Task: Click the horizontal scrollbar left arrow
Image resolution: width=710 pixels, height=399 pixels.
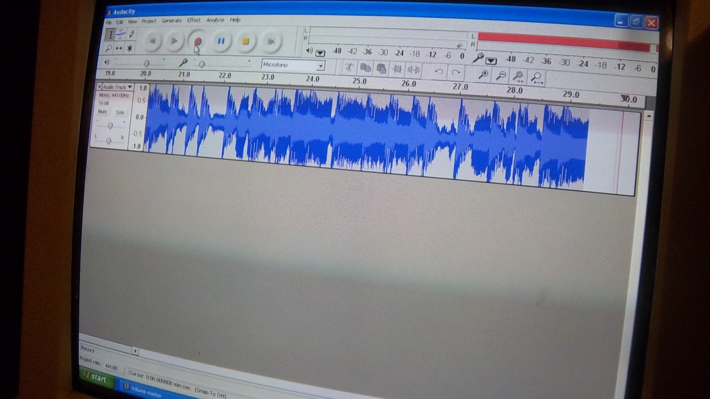Action: 135,351
